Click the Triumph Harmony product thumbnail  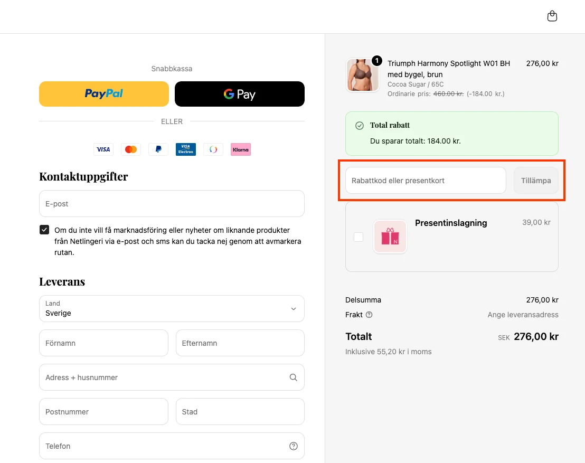[362, 75]
